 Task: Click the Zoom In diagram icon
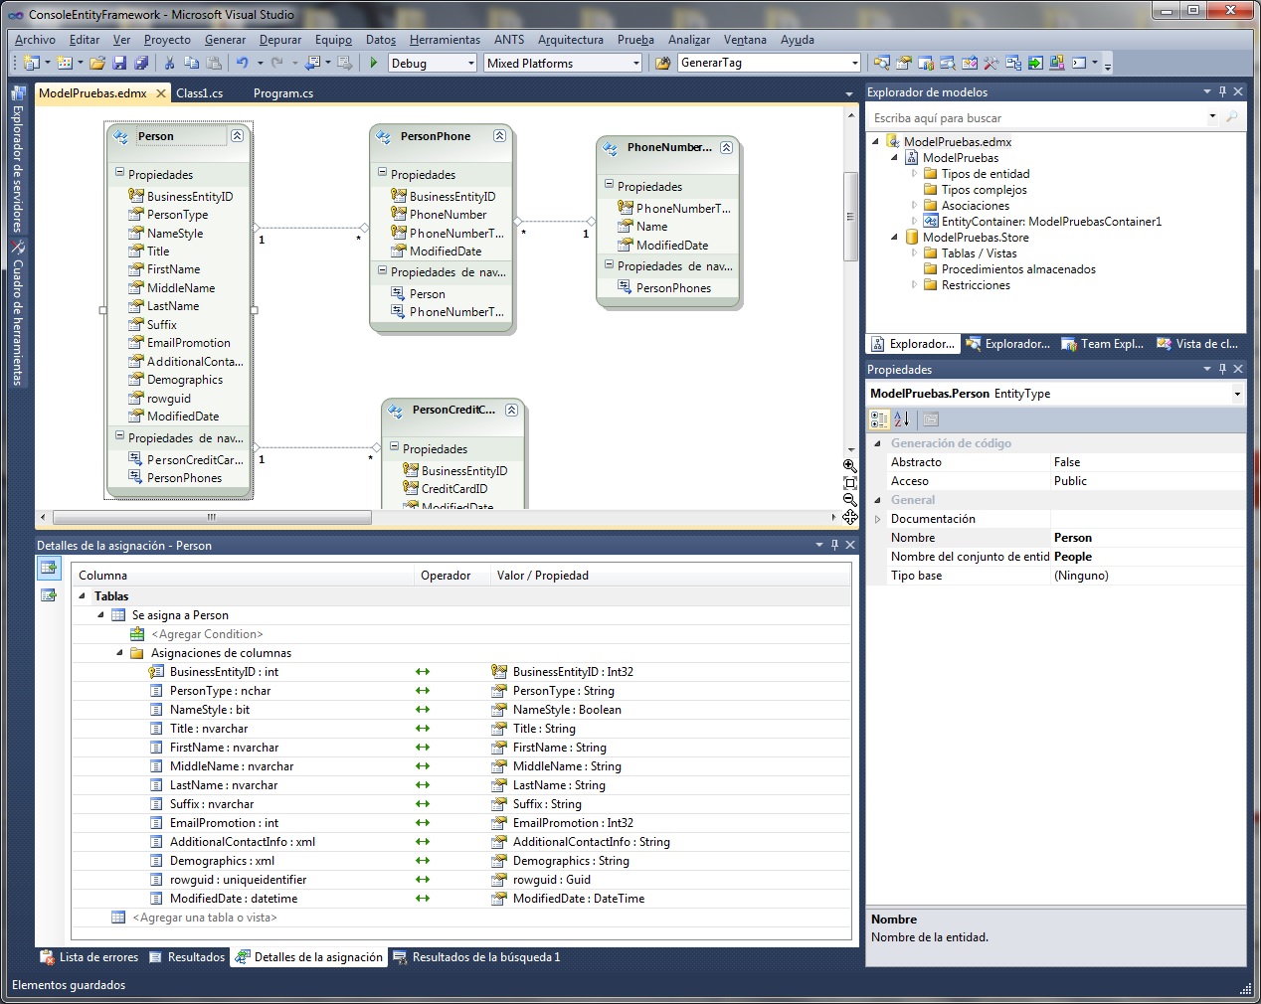pyautogui.click(x=849, y=465)
